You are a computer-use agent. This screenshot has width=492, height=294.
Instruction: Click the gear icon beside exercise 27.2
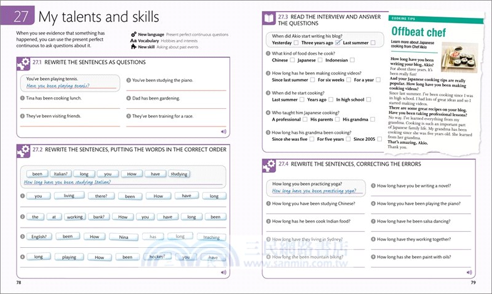pyautogui.click(x=23, y=151)
